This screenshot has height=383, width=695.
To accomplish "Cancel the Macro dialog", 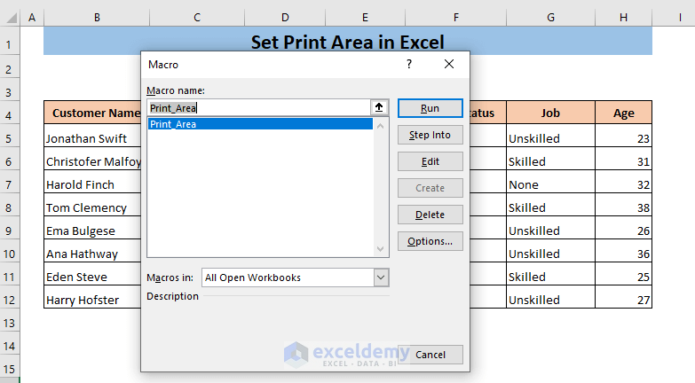I will pyautogui.click(x=430, y=355).
